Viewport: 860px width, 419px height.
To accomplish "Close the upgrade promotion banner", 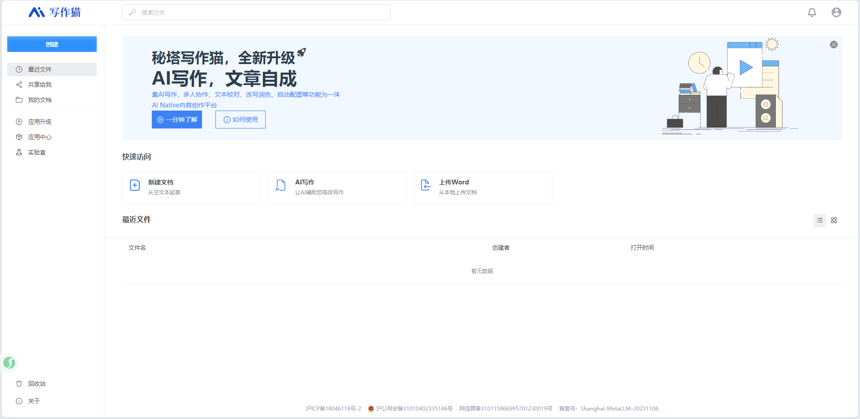I will point(833,45).
